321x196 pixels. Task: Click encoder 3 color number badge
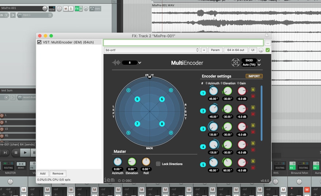click(x=203, y=129)
